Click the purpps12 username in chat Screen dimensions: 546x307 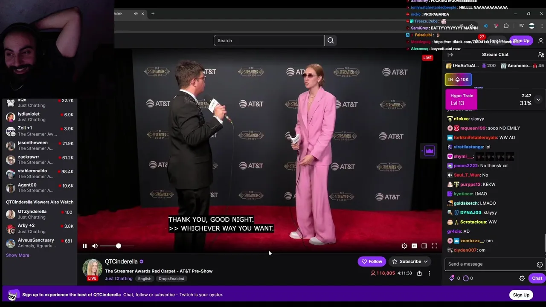[470, 184]
